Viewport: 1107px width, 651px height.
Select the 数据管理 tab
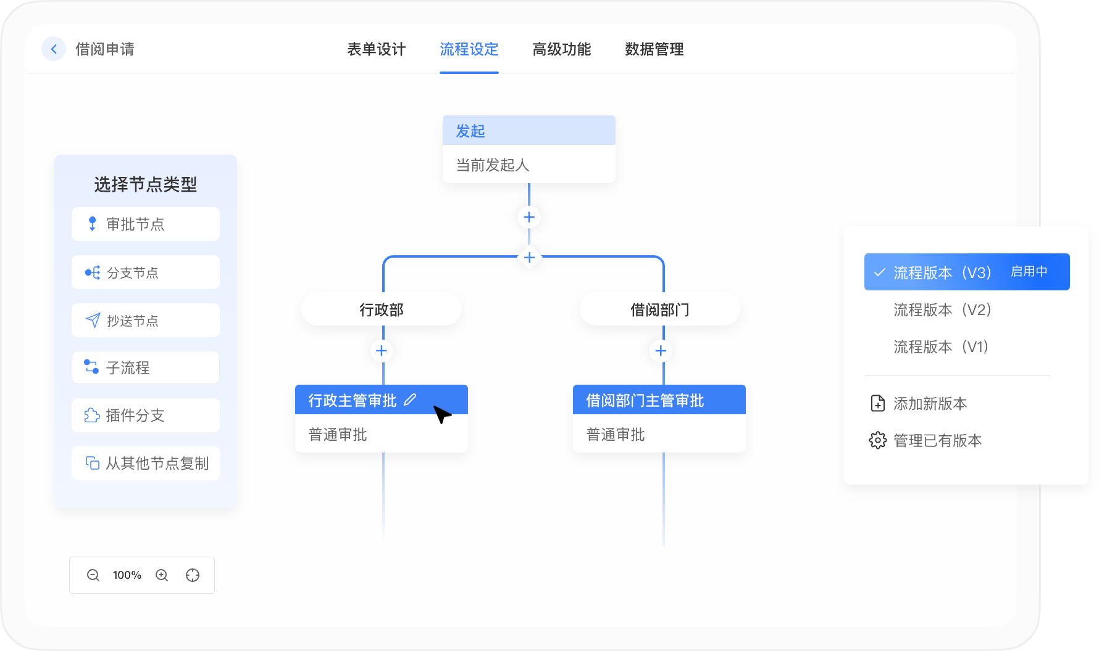click(654, 49)
